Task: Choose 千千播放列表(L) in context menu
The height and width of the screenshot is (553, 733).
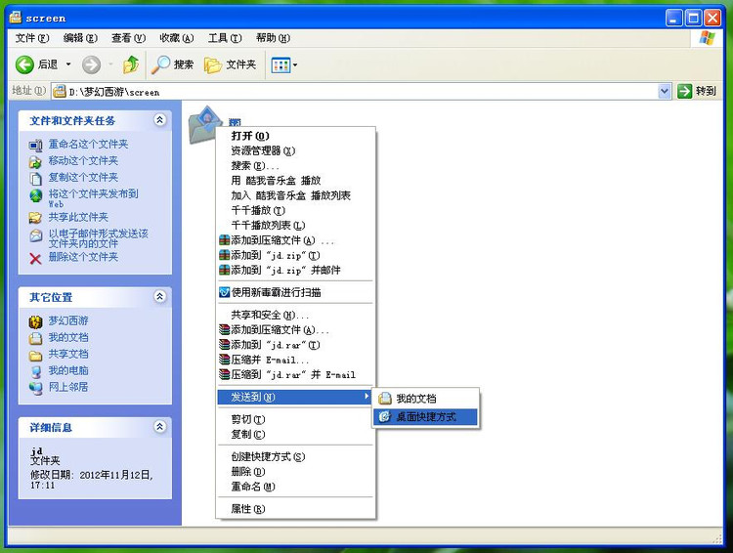Action: click(x=295, y=226)
